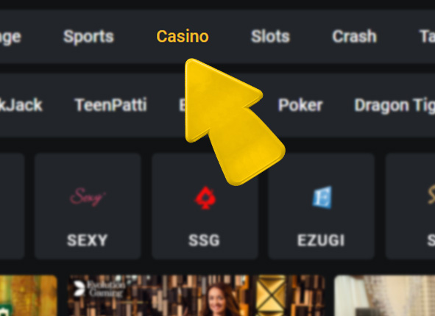435x316 pixels.
Task: Open the light-colored game thumbnail at right
Action: pos(384,295)
